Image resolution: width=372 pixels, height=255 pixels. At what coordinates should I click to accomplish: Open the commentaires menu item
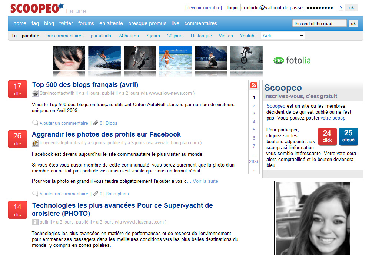[x=201, y=23]
